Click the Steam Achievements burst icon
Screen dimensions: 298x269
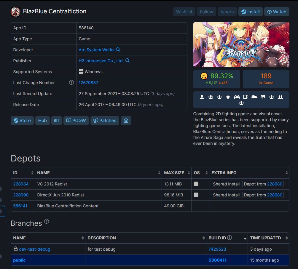tap(228, 97)
